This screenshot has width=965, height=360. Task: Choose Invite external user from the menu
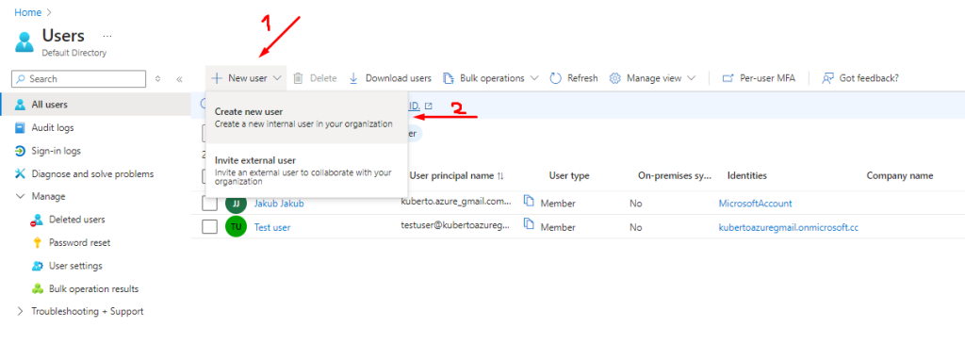306,171
